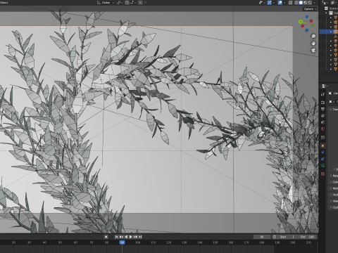The image size is (338, 253).
Task: Play the animation forward
Action: [x=131, y=237]
